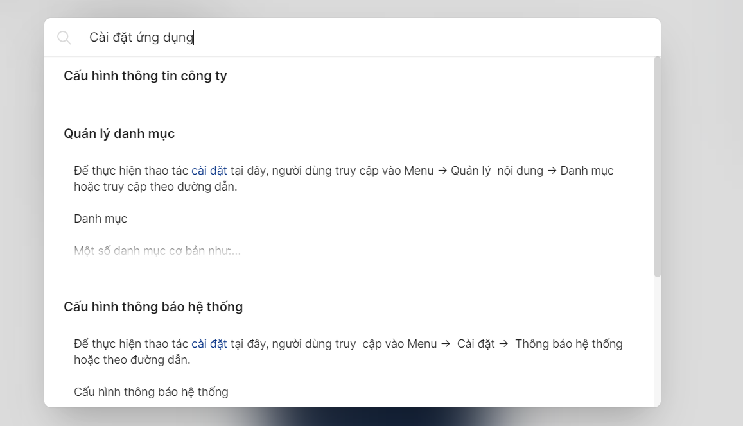This screenshot has height=426, width=743.
Task: Click "hoặc truy cập theo đường dẫn" snippet line
Action: pos(155,187)
